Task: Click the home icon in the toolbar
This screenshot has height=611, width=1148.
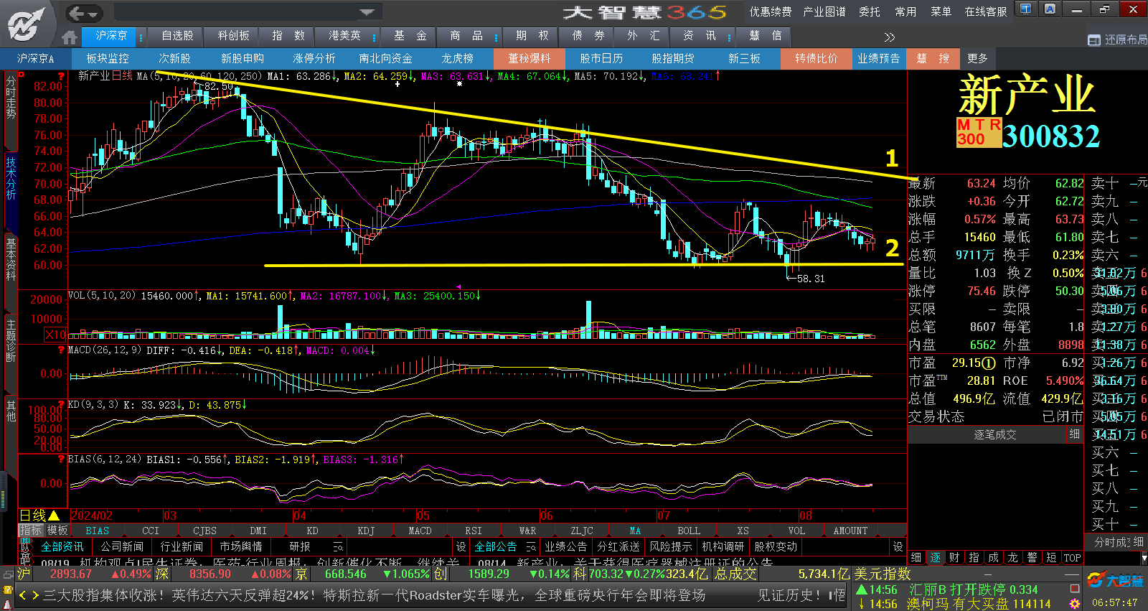Action: pos(70,37)
